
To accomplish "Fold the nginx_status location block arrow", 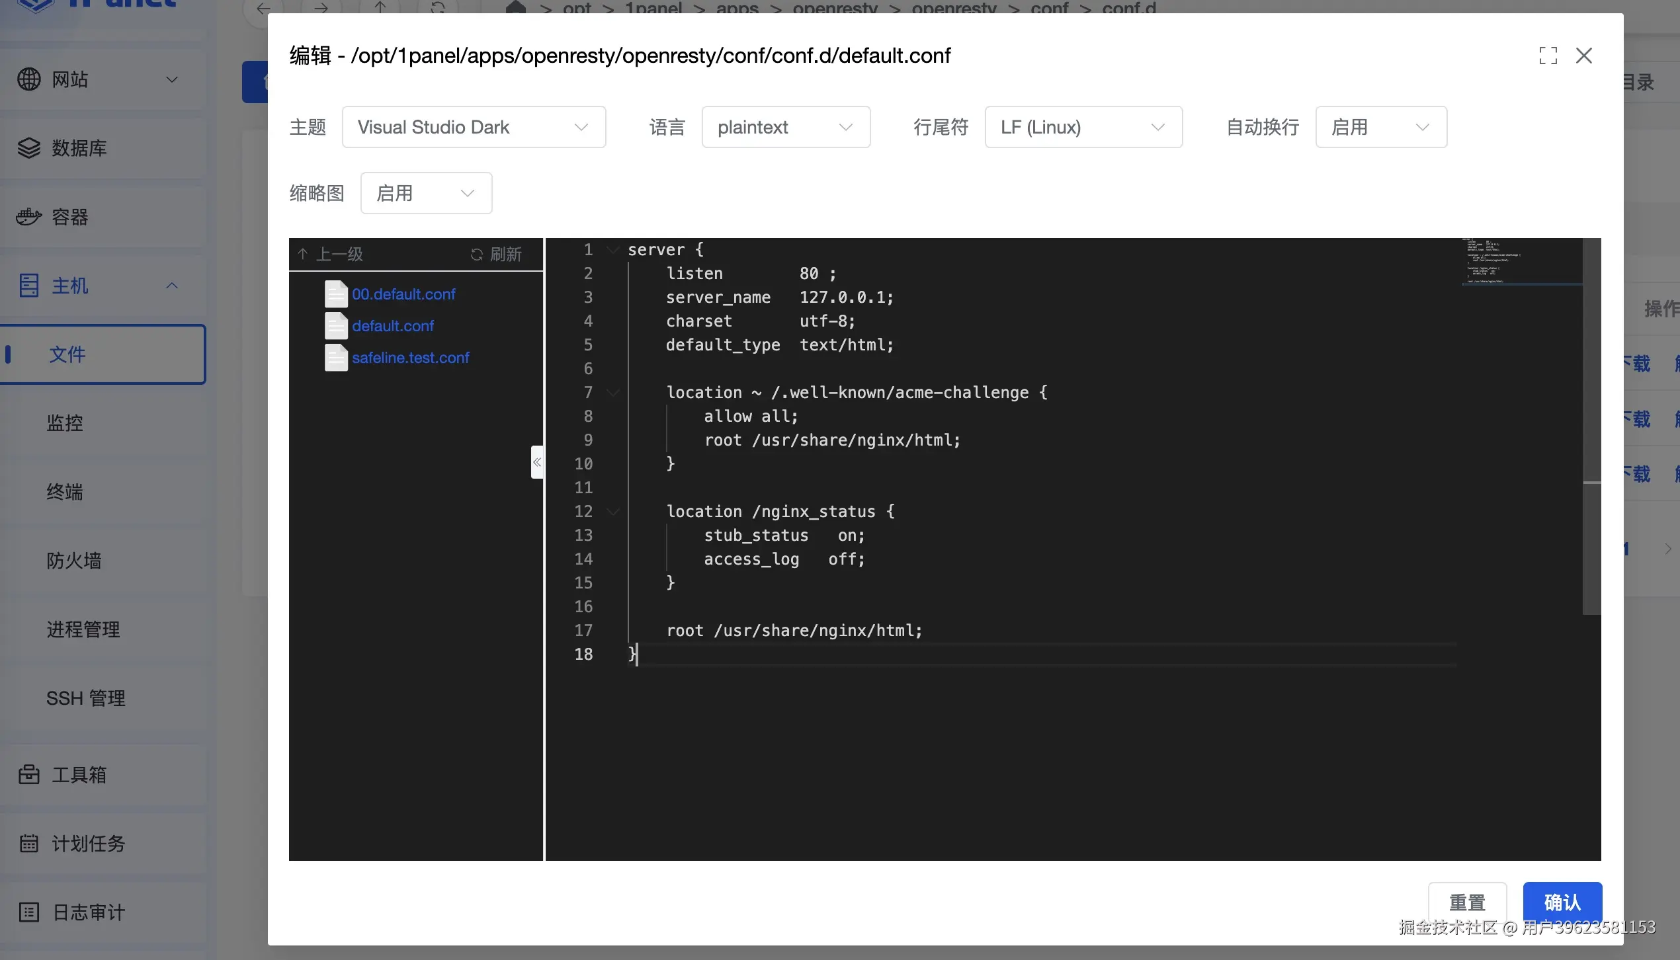I will pos(613,512).
